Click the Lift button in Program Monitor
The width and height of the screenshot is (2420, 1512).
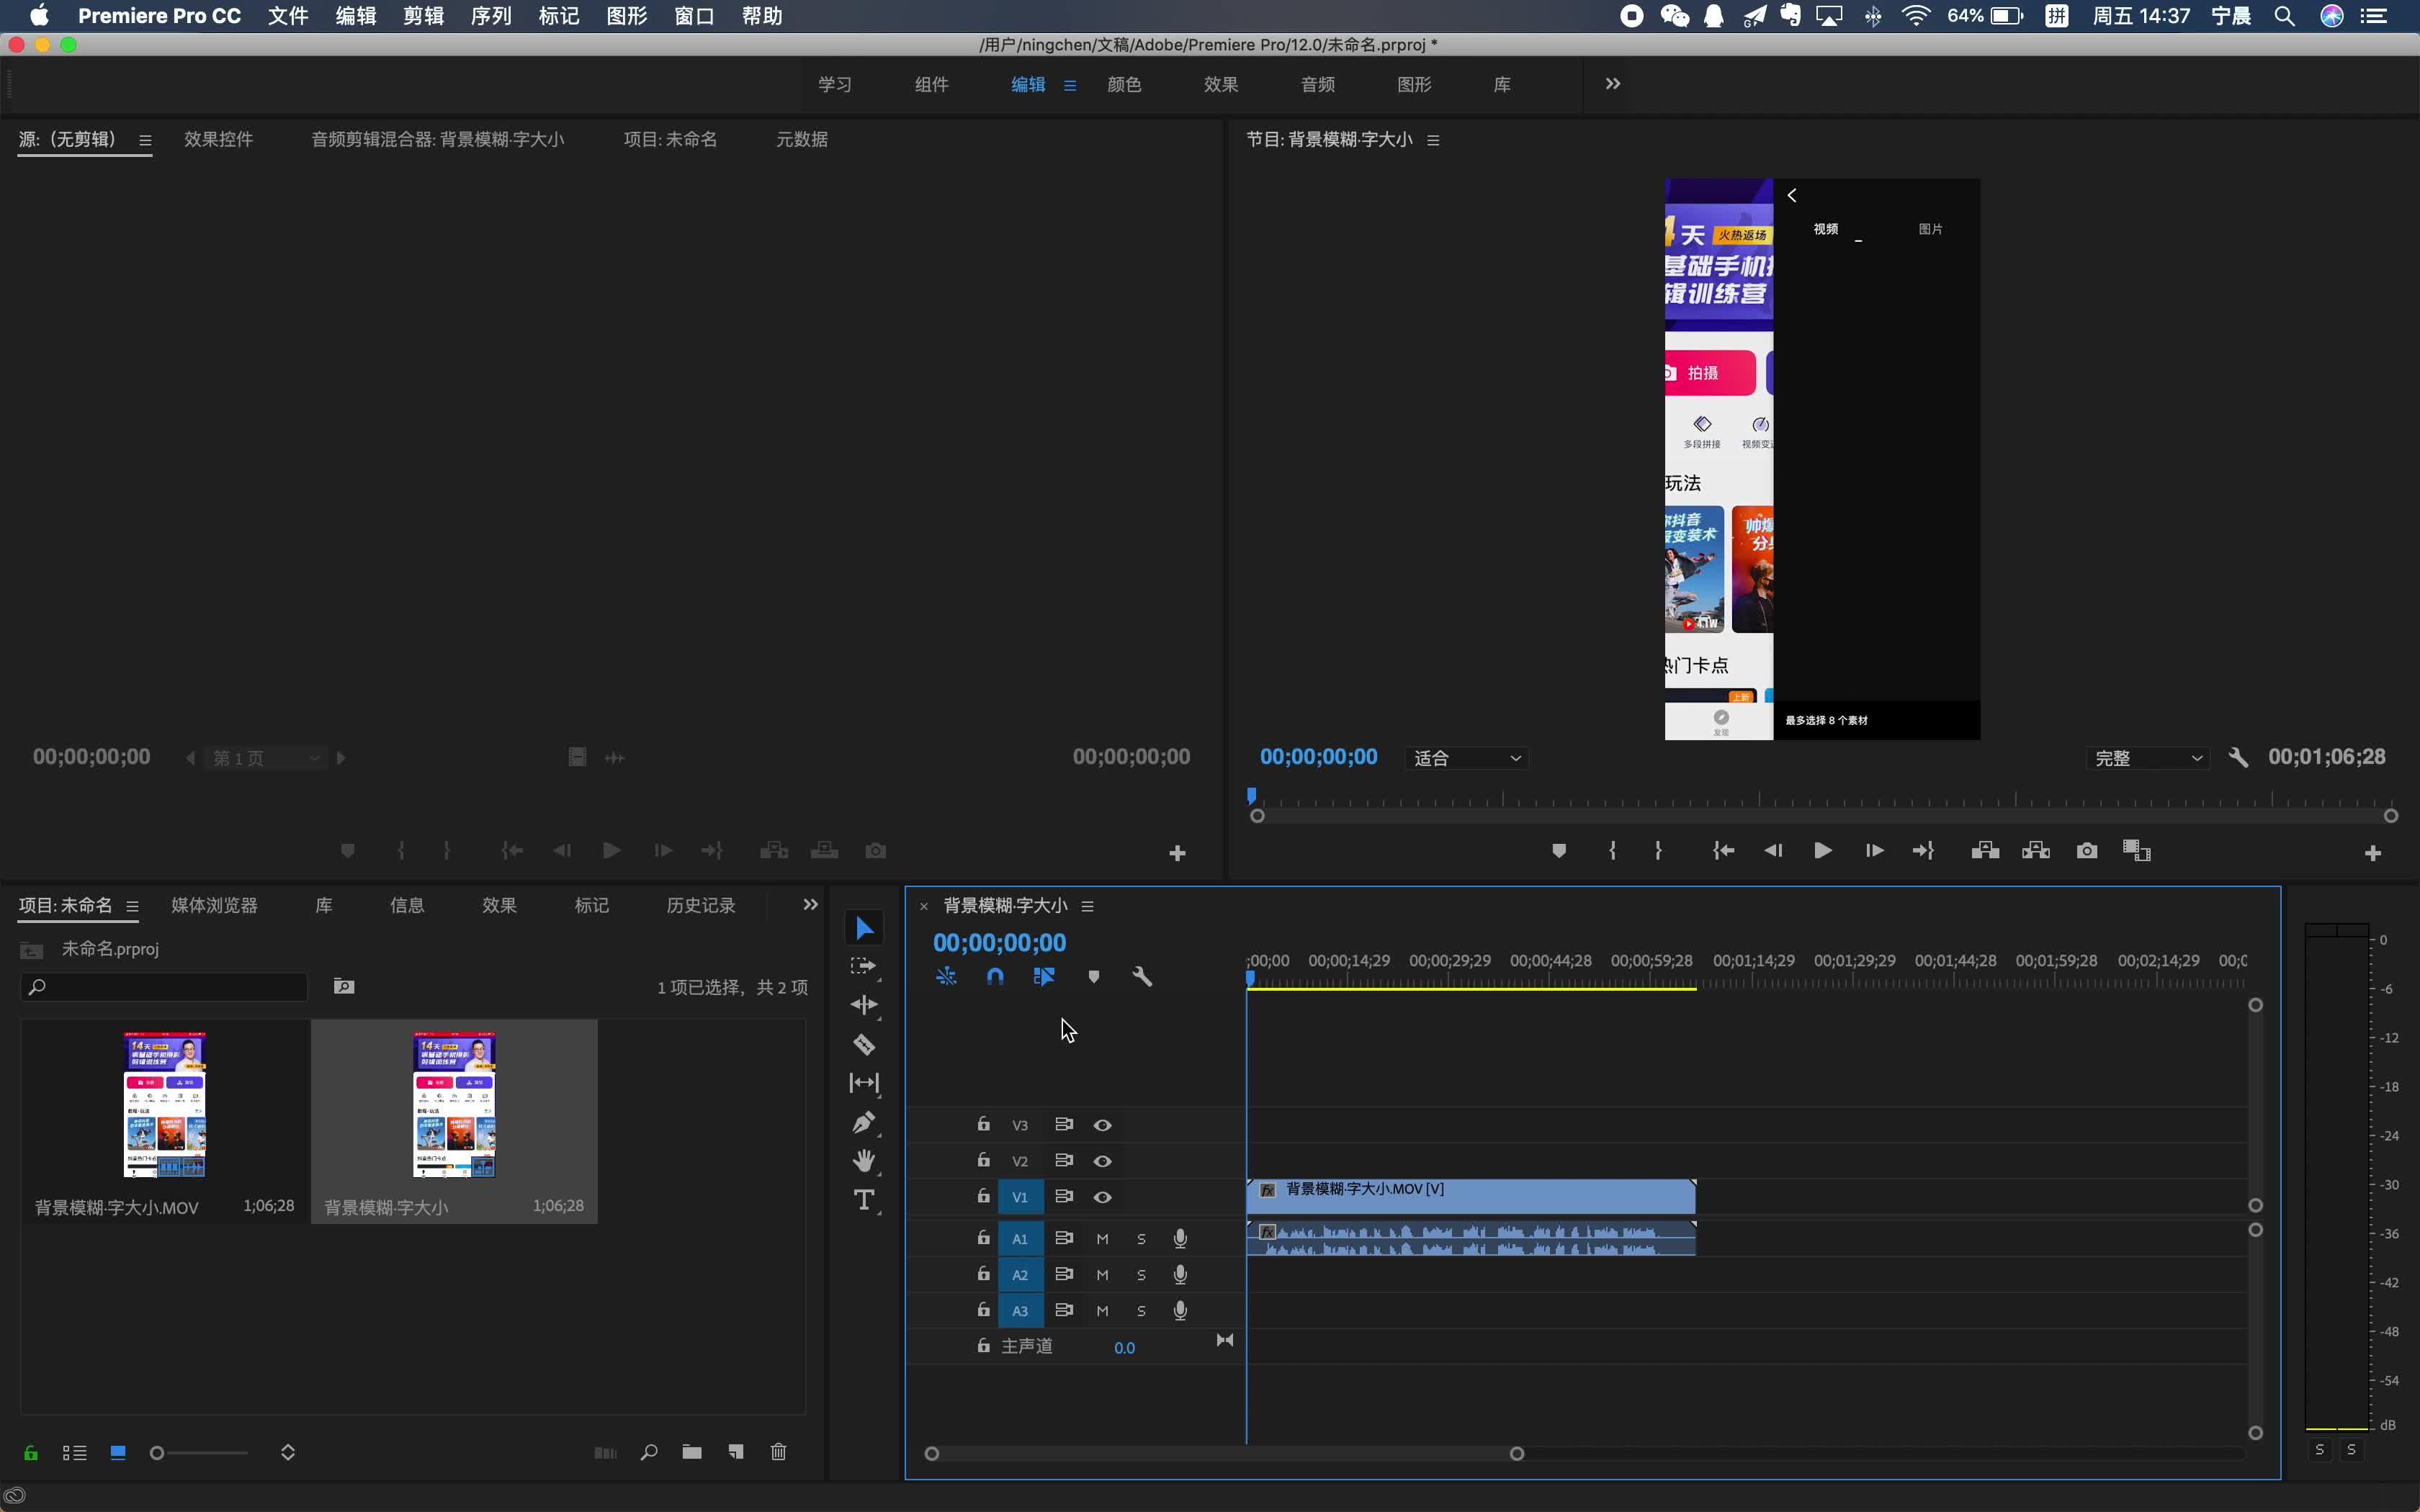click(1985, 851)
